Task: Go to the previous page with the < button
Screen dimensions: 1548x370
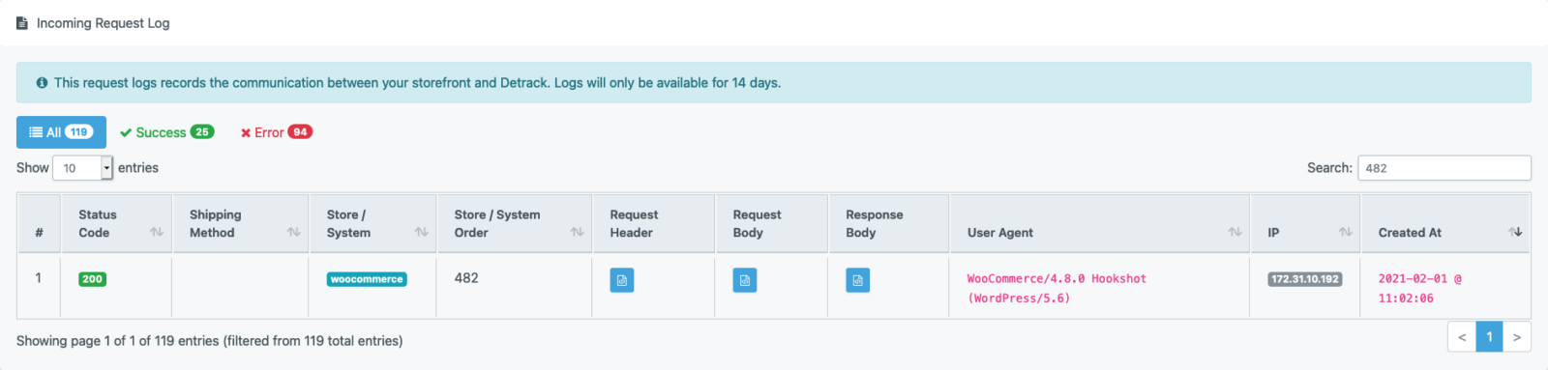Action: tap(1462, 336)
